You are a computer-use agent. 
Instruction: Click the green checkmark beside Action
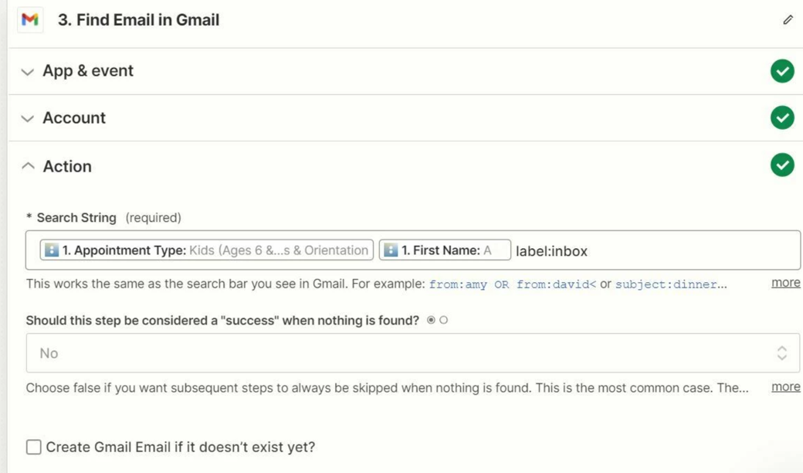782,165
